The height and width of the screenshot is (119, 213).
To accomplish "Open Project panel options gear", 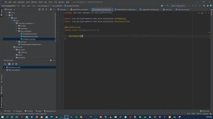I will 51,10.
